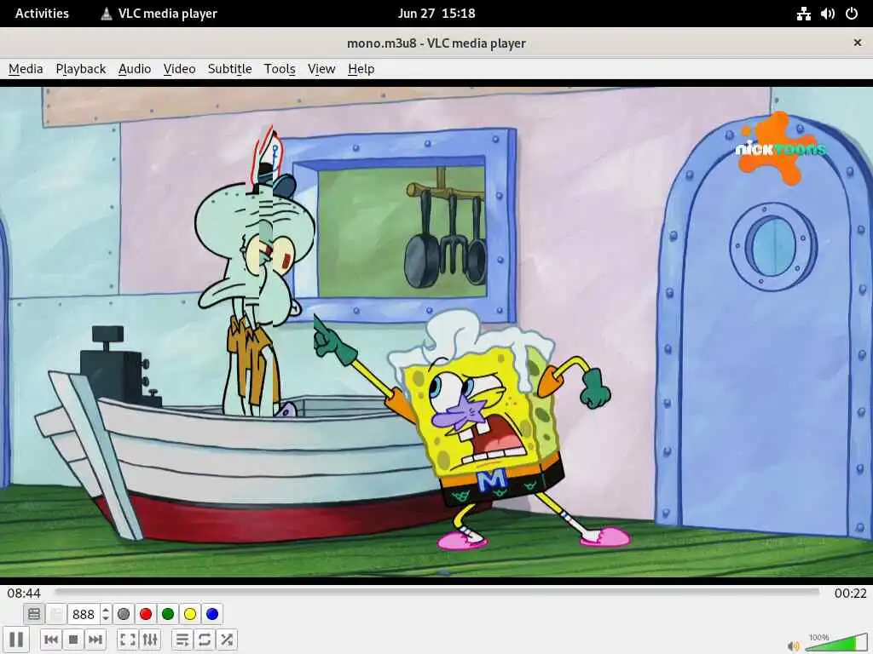Toggle elapsed time display 08:44
This screenshot has height=654, width=873.
tap(24, 593)
